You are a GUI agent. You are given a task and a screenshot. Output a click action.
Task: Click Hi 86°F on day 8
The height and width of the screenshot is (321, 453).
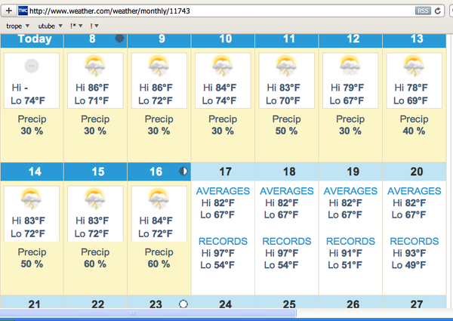click(92, 88)
